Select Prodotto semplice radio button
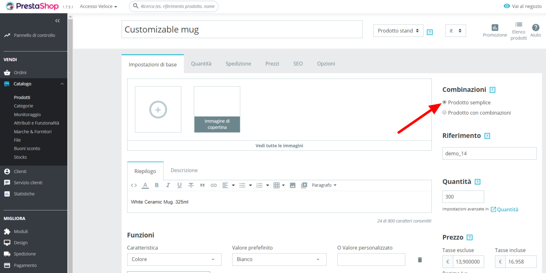The width and height of the screenshot is (546, 273). point(444,102)
